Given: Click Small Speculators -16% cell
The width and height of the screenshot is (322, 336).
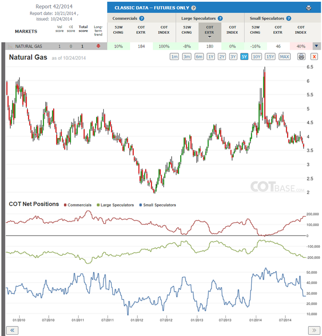Looking at the screenshot, I should (x=255, y=46).
